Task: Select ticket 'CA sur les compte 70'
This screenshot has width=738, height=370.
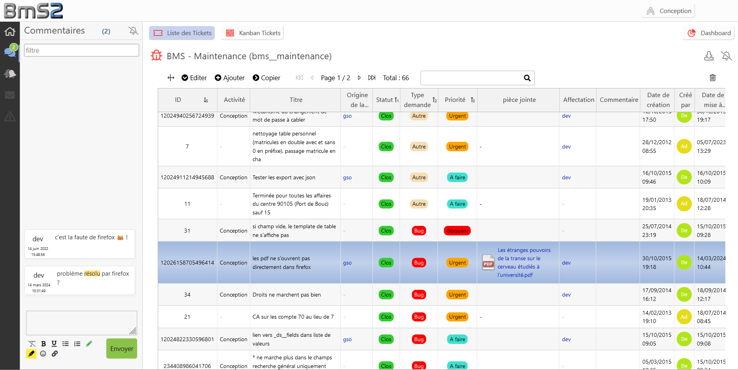Action: (x=293, y=317)
